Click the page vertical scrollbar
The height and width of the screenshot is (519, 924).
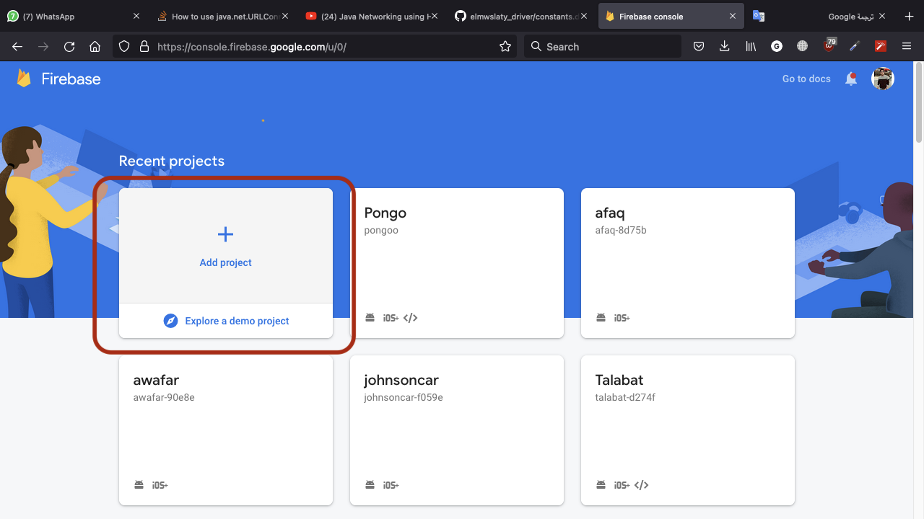pyautogui.click(x=919, y=102)
